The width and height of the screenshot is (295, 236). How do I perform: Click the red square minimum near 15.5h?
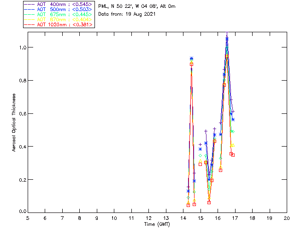[209, 203]
